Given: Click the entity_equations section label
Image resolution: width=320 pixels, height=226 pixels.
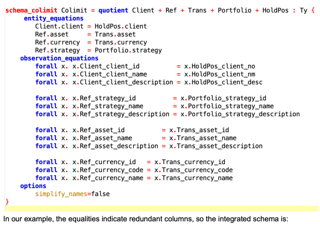Looking at the screenshot, I should pyautogui.click(x=53, y=18).
